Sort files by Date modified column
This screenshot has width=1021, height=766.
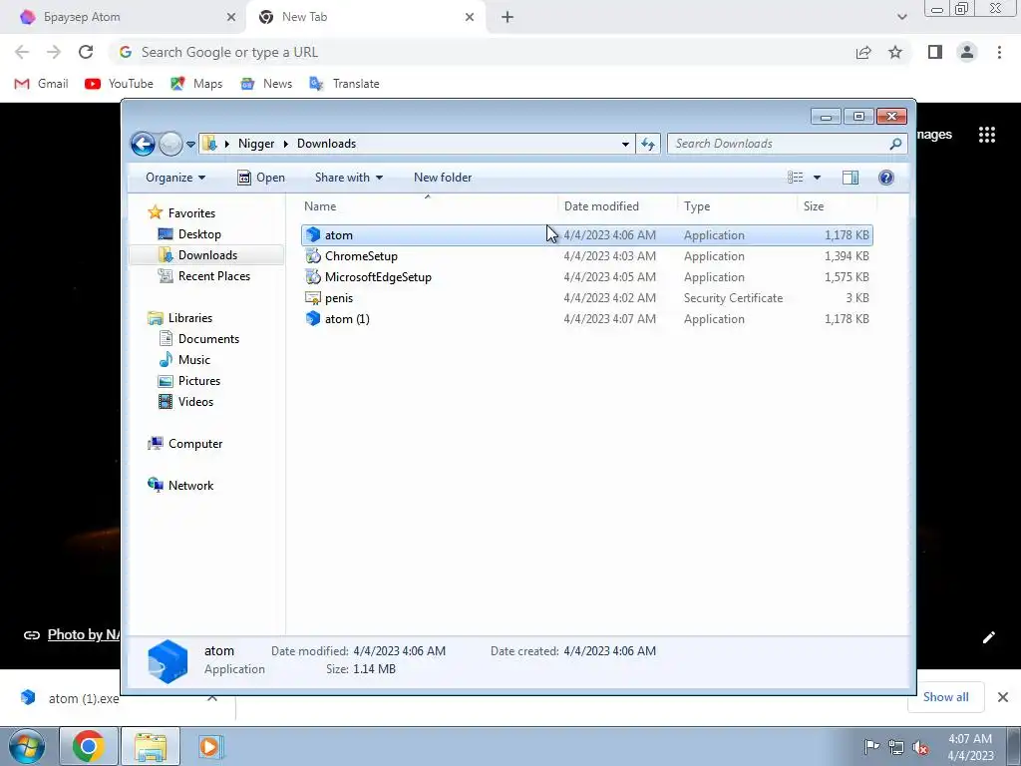617,205
